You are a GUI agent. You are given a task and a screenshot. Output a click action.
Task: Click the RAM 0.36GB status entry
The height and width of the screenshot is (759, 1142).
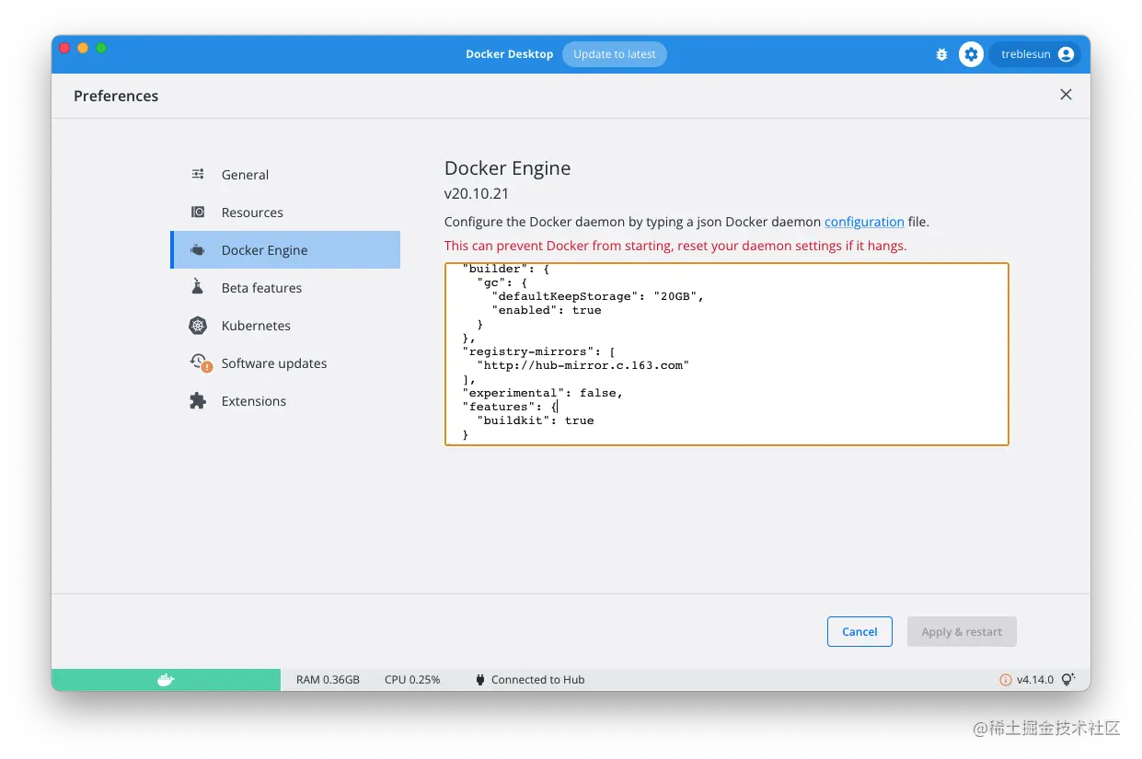[x=328, y=680]
